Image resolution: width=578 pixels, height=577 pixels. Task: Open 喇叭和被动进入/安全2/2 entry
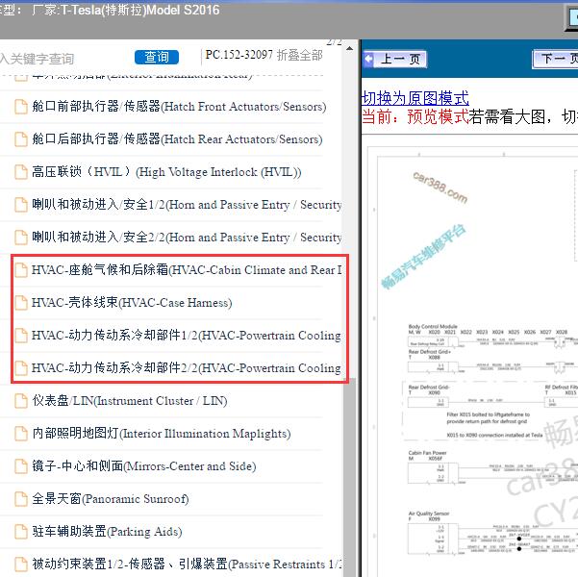187,238
